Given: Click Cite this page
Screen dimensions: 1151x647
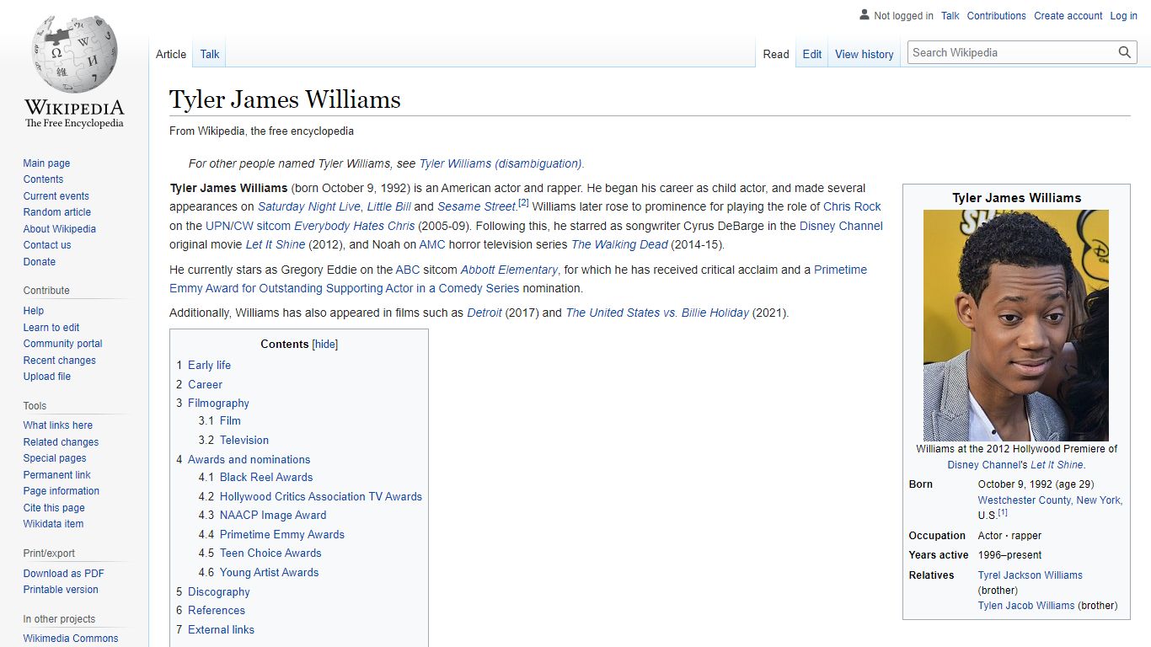Looking at the screenshot, I should [54, 508].
